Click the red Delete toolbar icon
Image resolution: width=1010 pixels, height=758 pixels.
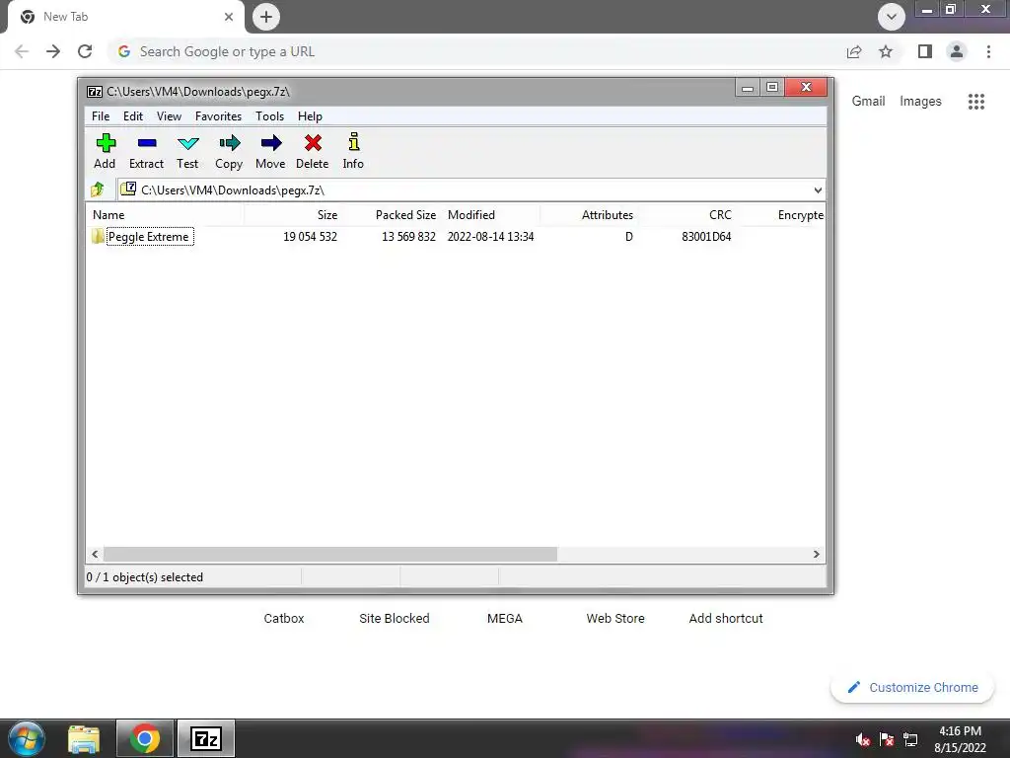click(313, 151)
